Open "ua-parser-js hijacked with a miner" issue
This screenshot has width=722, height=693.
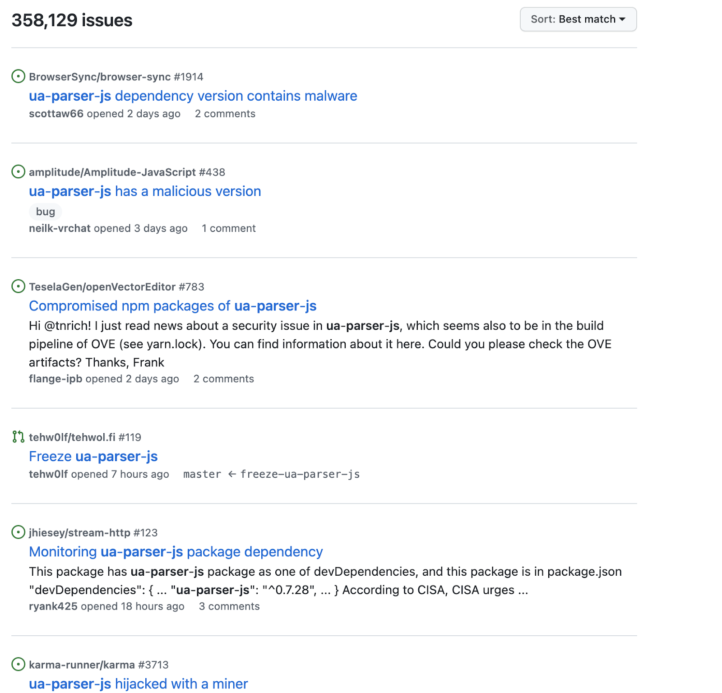coord(138,684)
